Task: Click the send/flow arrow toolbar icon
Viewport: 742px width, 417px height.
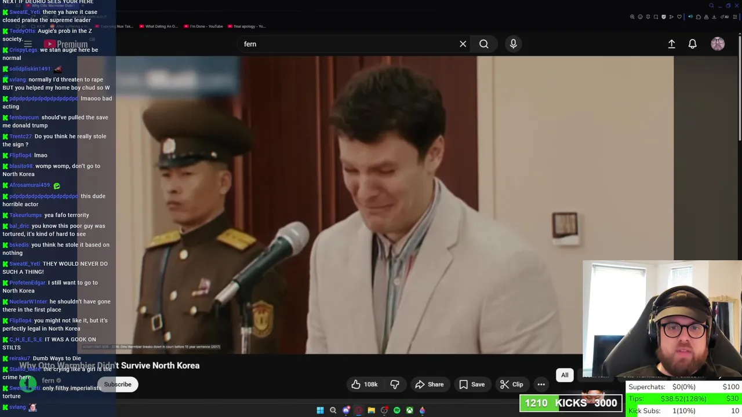Action: tap(671, 17)
